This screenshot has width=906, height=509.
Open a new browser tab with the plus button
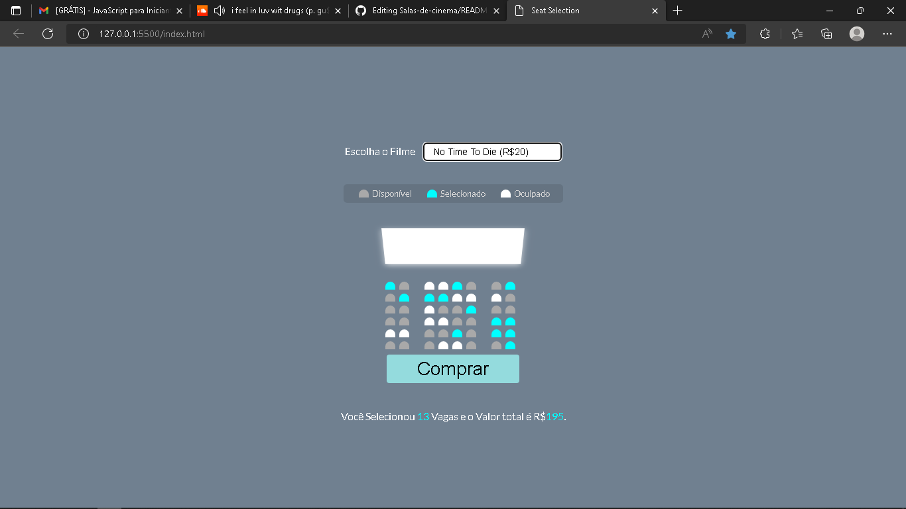point(677,11)
